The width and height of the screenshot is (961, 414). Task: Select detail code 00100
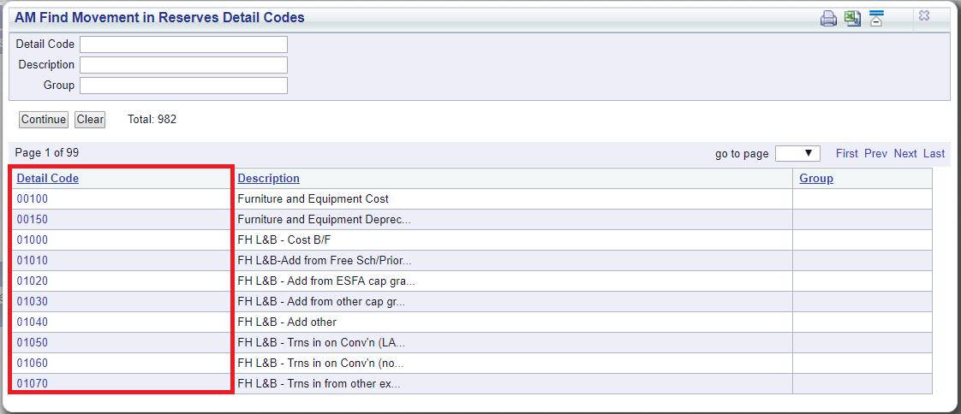(x=33, y=199)
